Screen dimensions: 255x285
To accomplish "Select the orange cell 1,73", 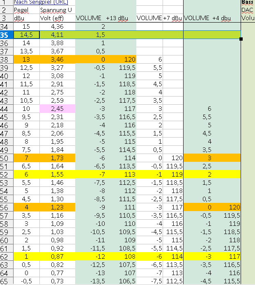I will 57,158.
